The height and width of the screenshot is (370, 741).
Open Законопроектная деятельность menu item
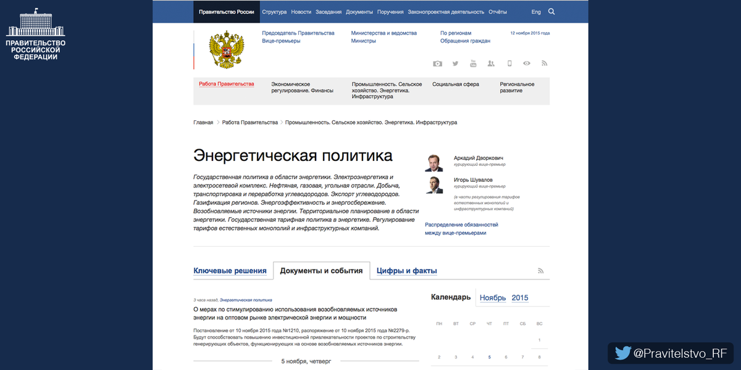(x=446, y=12)
